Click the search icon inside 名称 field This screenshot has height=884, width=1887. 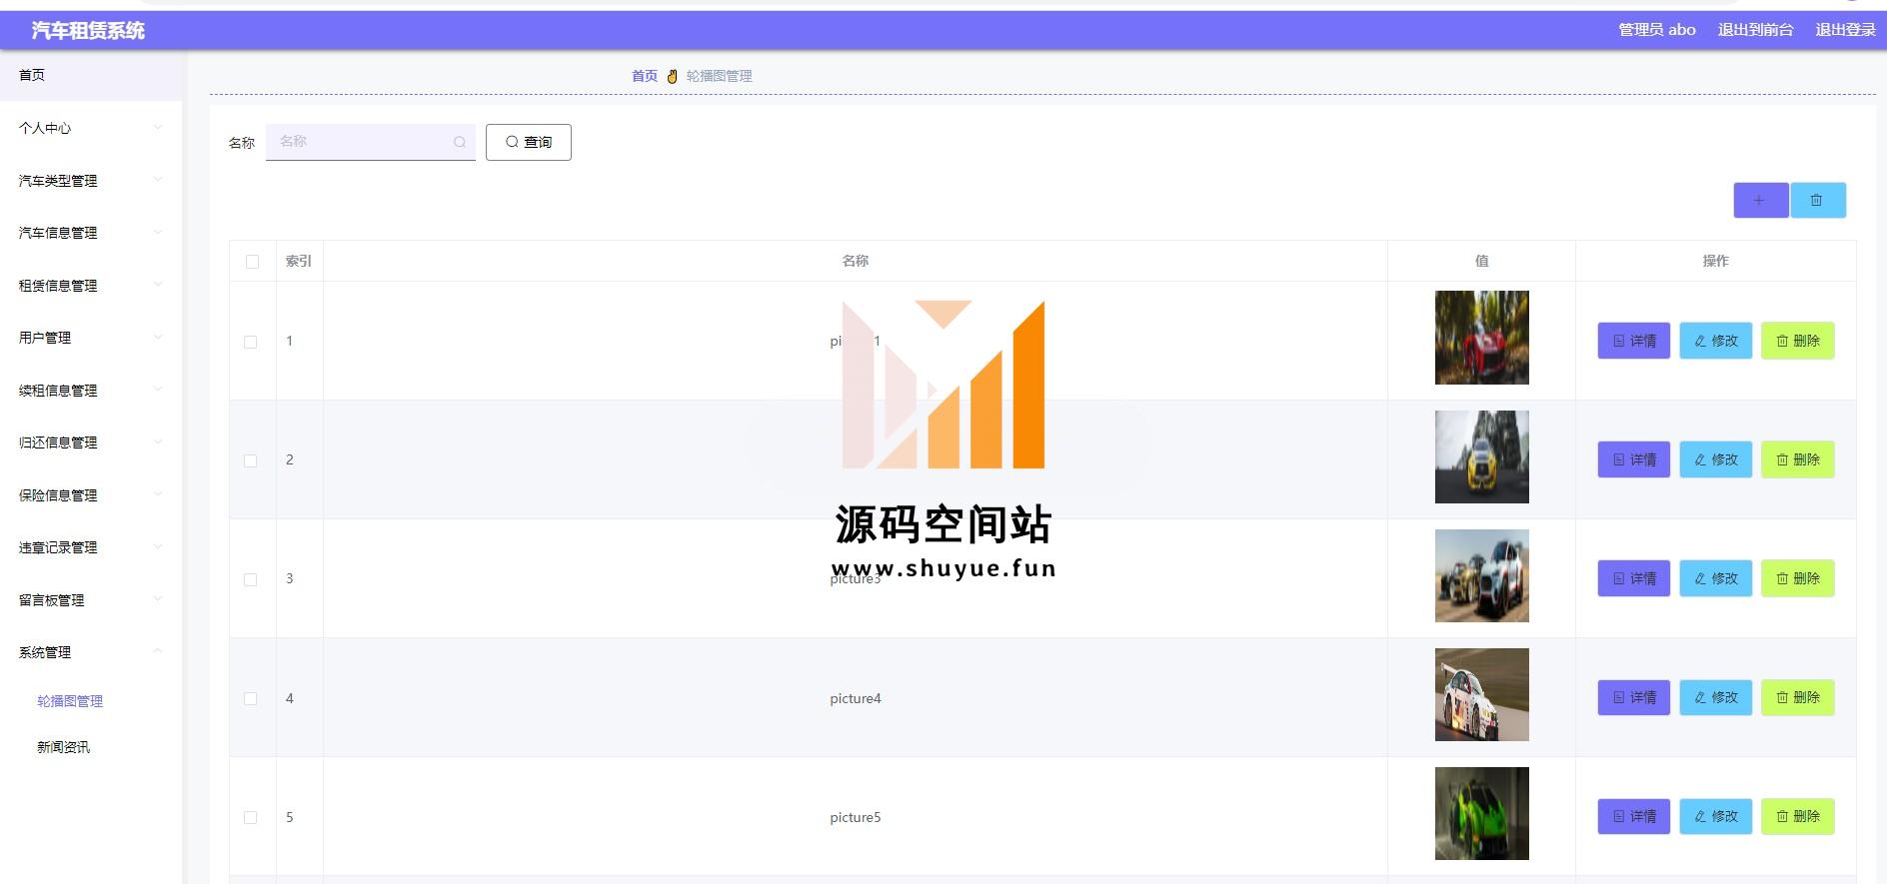click(460, 142)
